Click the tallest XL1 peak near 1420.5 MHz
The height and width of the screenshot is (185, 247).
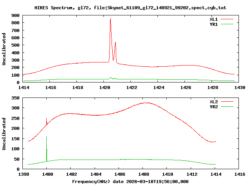click(x=110, y=19)
